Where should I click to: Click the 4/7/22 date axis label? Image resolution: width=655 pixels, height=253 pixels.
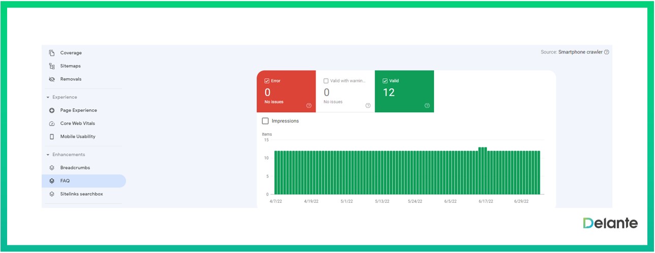pos(275,201)
